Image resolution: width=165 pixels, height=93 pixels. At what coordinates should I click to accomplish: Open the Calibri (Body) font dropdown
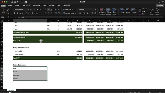tap(28, 10)
